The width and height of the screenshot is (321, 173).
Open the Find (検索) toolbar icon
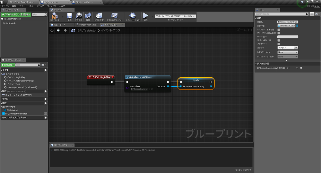click(88, 17)
